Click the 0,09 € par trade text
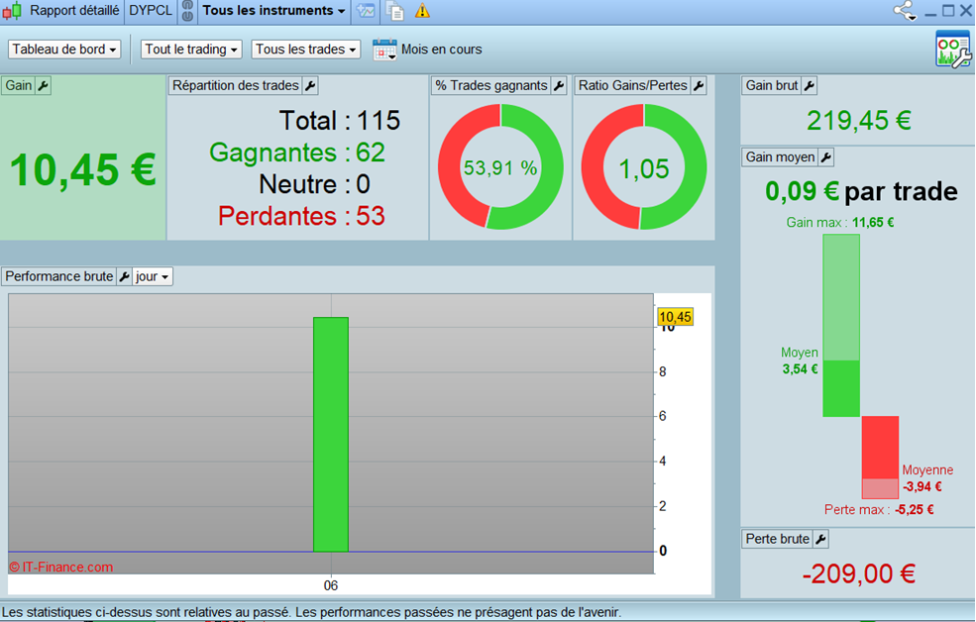Viewport: 976px width, 622px height. click(x=861, y=191)
